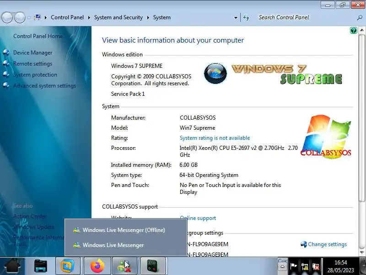This screenshot has width=366, height=275.
Task: Expand arrow after Control Panel breadcrumb
Action: [89, 17]
